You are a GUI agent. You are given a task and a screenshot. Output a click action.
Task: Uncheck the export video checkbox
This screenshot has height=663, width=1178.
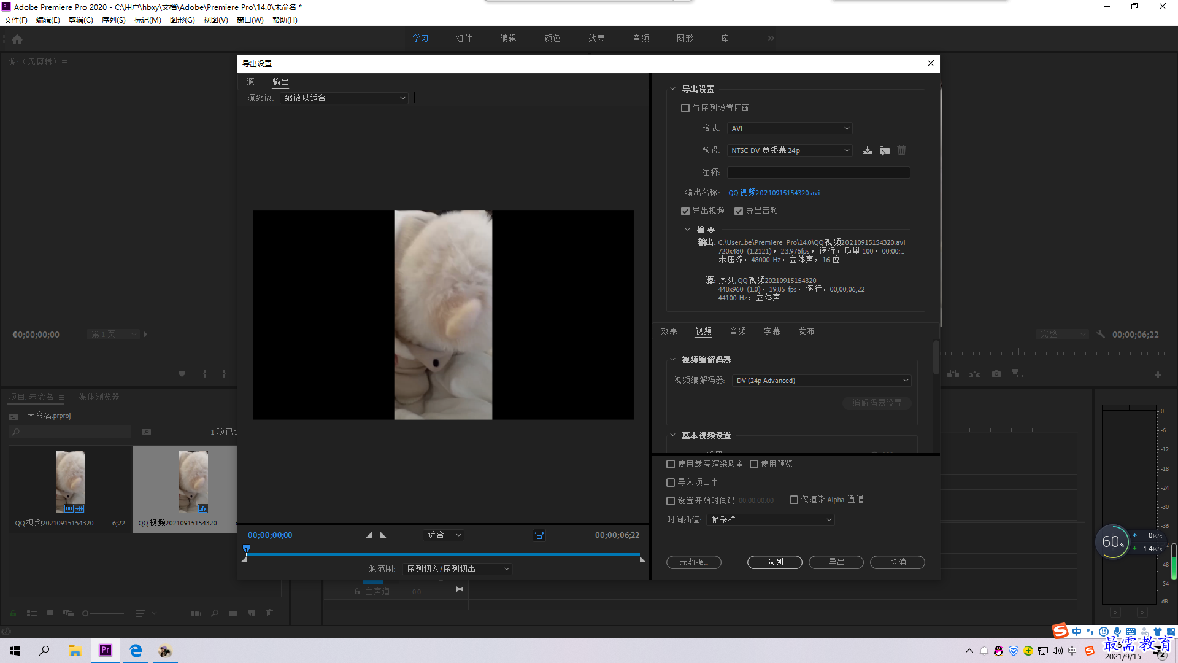click(x=685, y=211)
